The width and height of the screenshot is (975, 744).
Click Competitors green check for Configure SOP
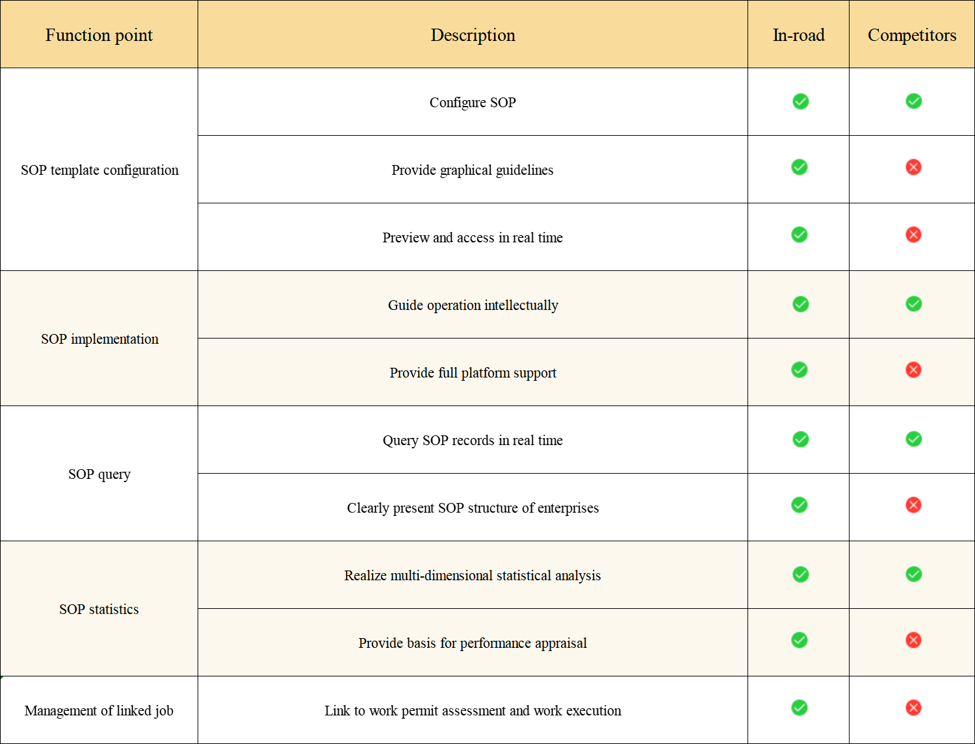pyautogui.click(x=913, y=101)
